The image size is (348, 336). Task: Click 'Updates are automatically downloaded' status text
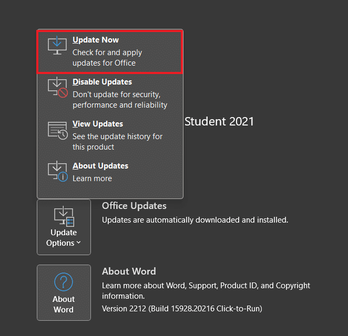click(x=195, y=220)
